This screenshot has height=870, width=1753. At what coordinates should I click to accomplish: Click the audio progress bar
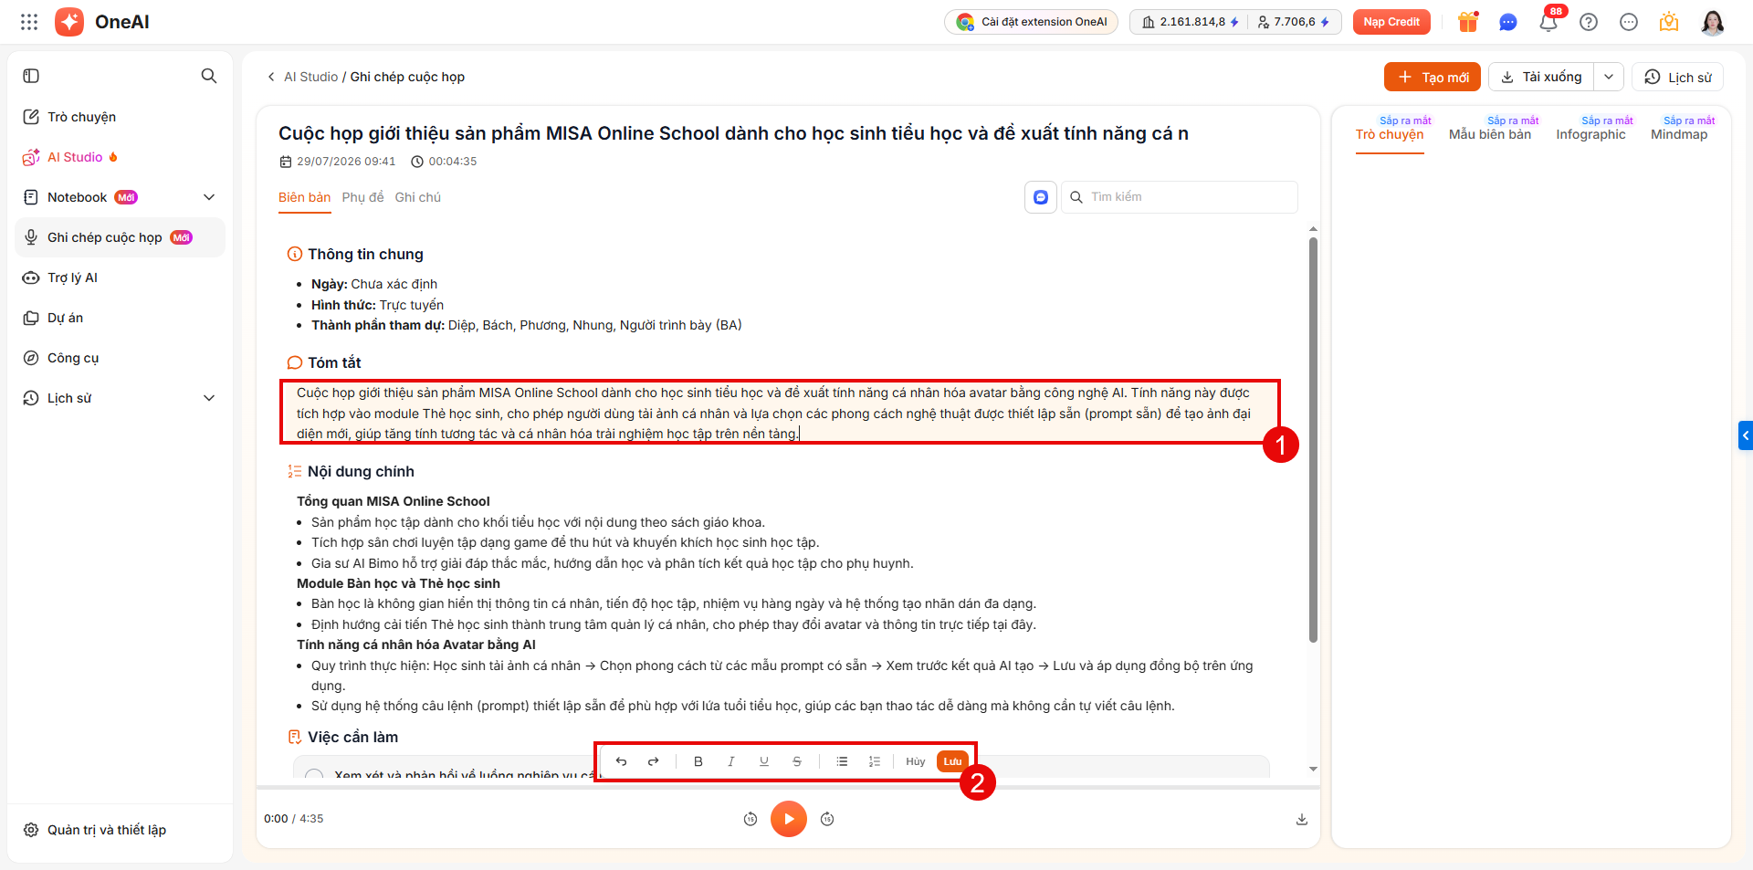[788, 786]
